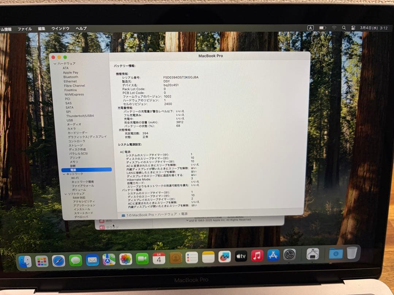This screenshot has height=295, width=394.
Task: Select Fibre Channel in sidebar
Action: coord(74,86)
